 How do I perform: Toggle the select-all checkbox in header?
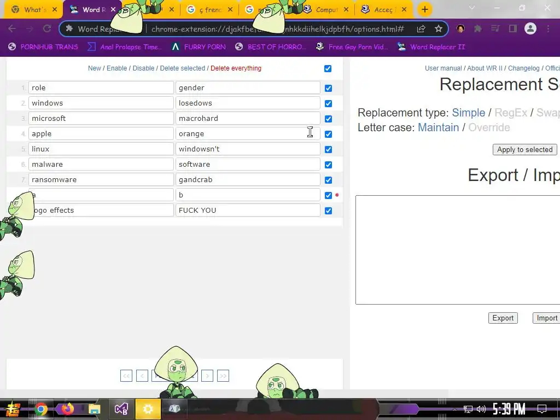328,68
